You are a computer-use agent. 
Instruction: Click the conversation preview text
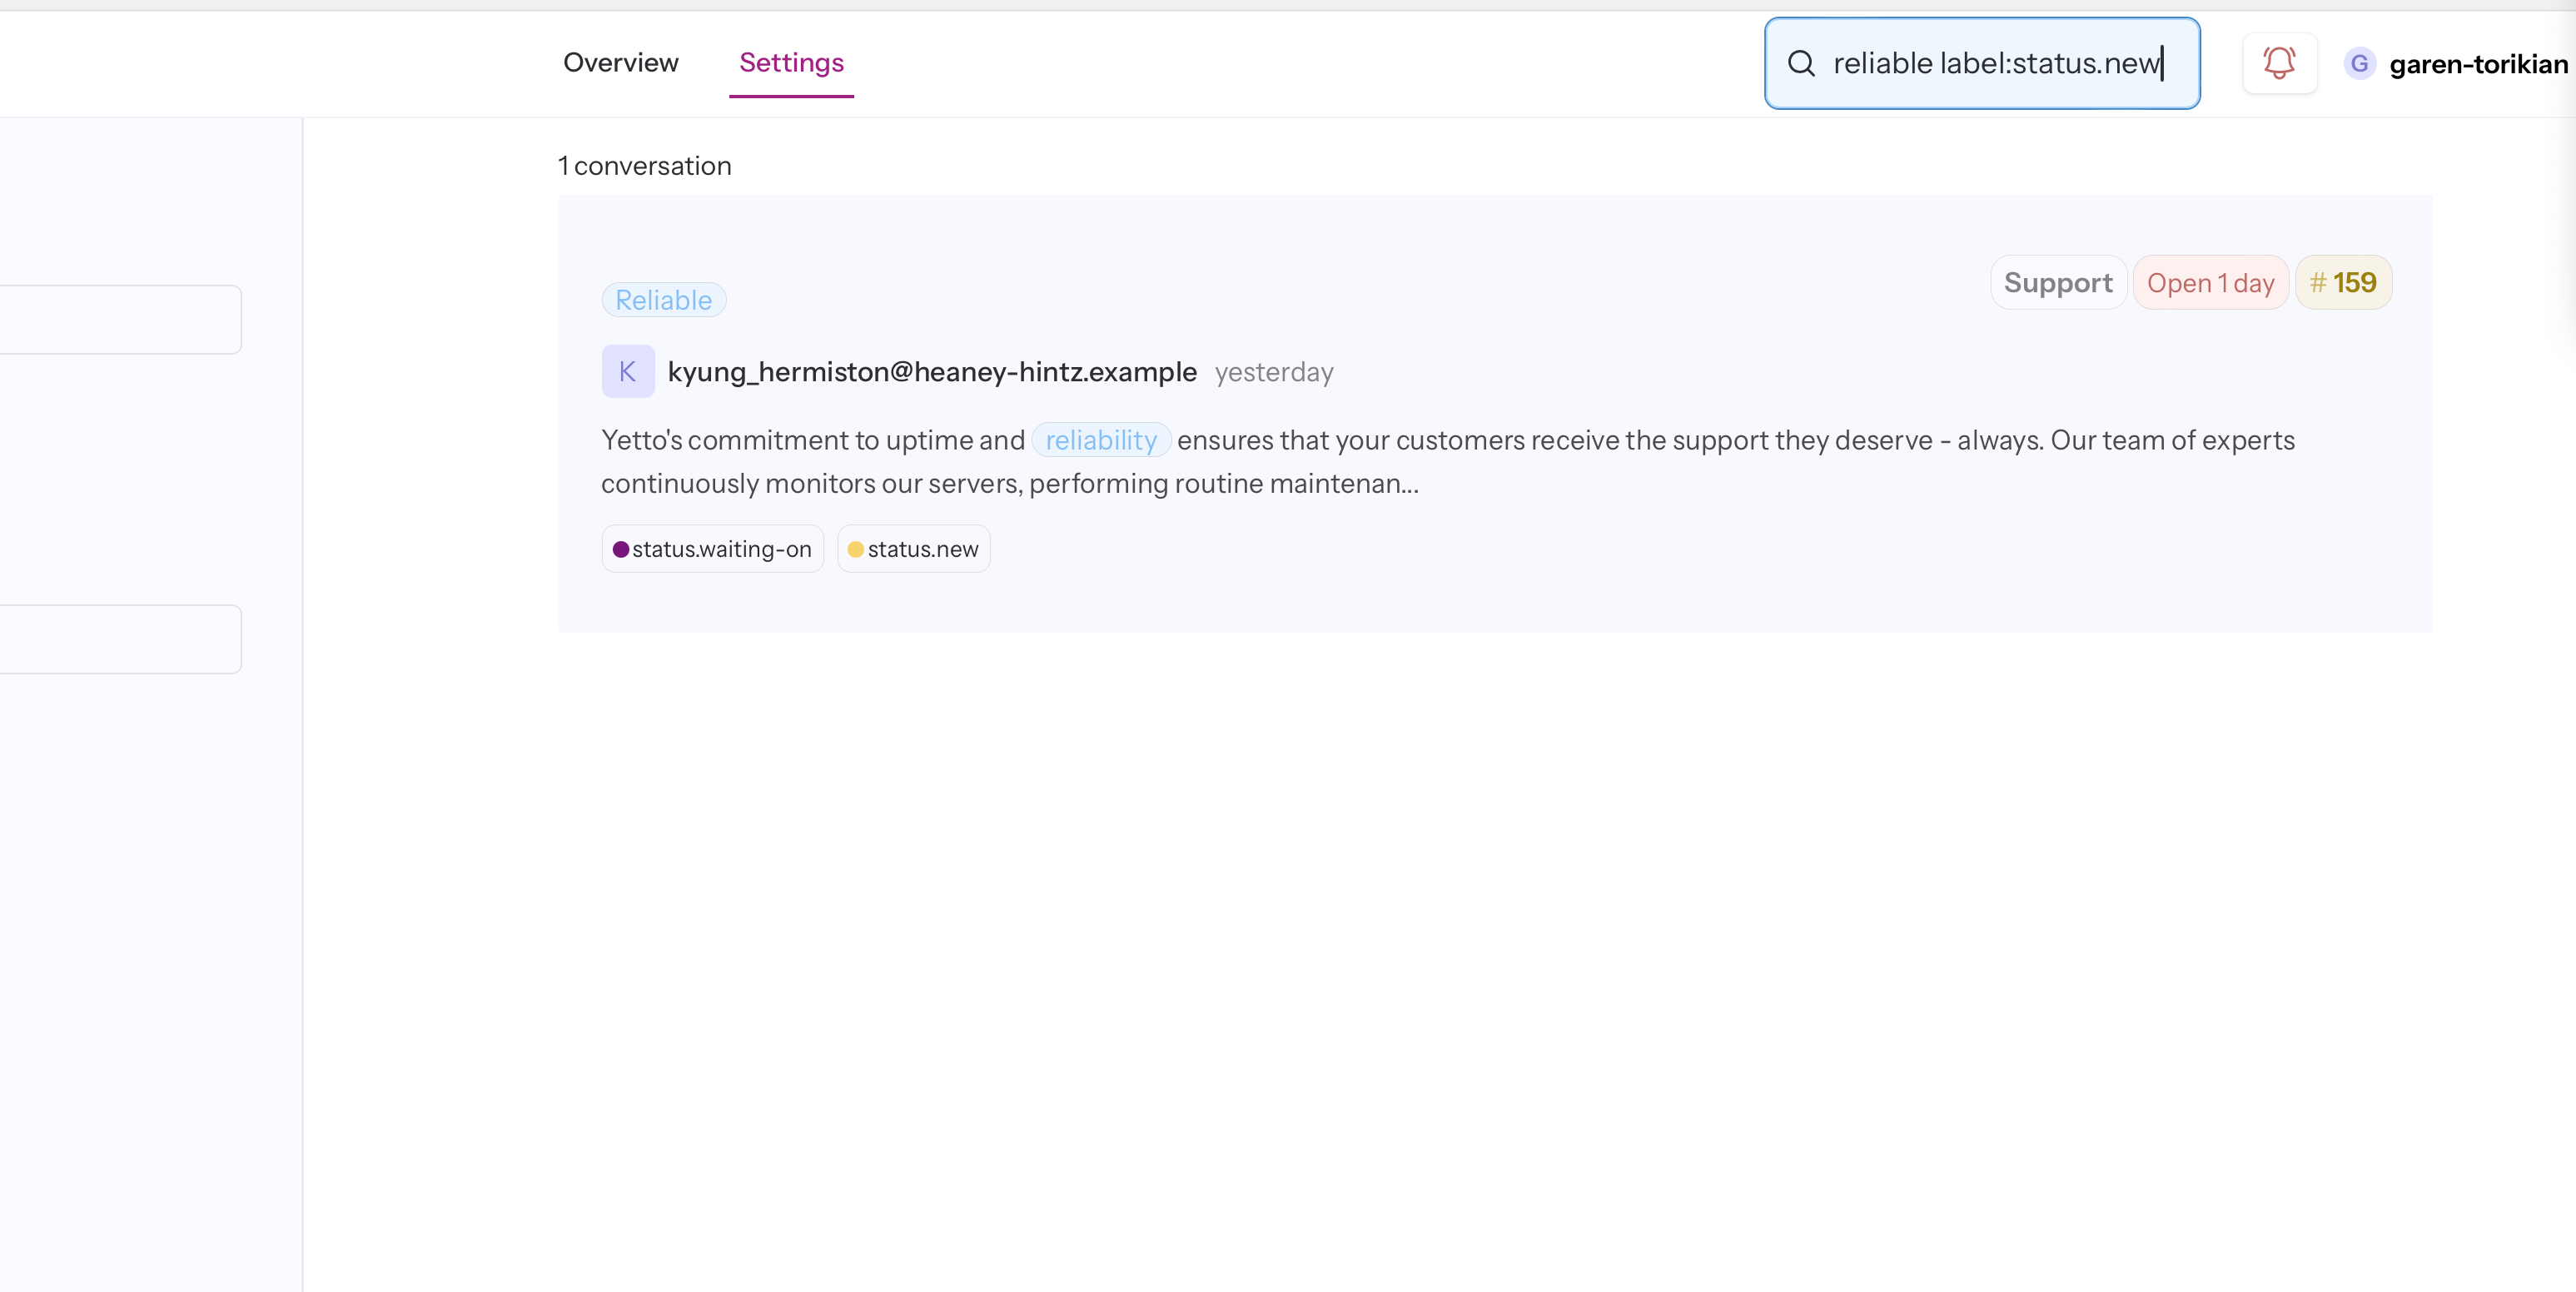[x=1448, y=462]
